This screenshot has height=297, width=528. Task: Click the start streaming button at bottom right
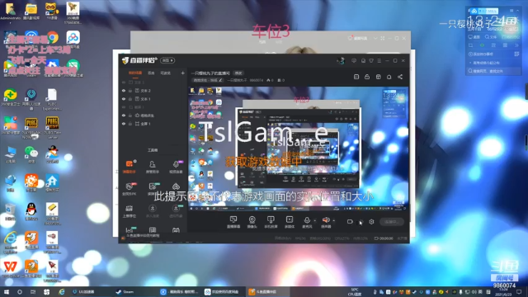point(392,222)
